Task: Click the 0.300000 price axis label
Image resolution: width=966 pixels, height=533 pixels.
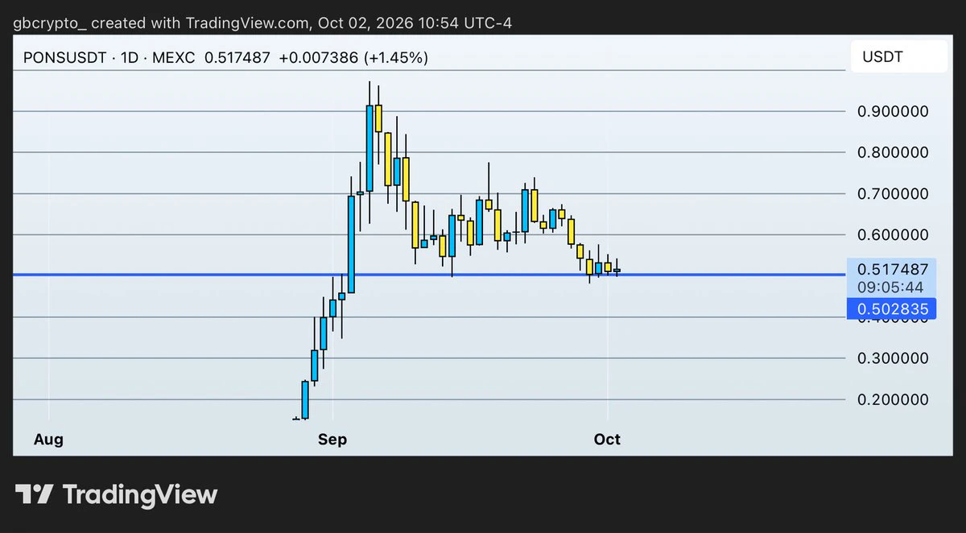Action: click(x=891, y=357)
